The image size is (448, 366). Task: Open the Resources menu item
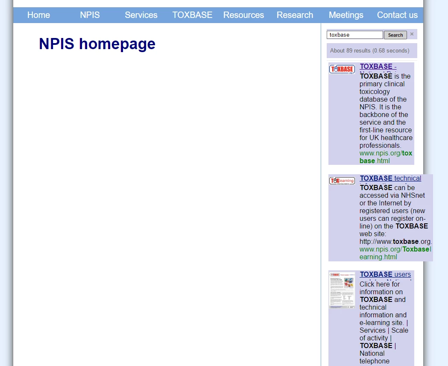(243, 15)
